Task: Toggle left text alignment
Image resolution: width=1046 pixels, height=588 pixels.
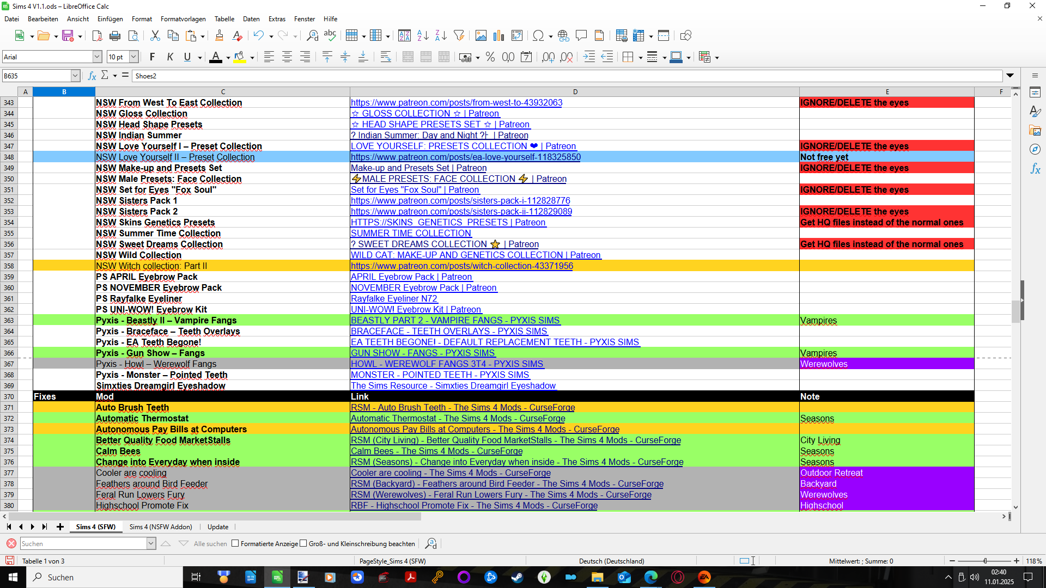Action: tap(269, 57)
